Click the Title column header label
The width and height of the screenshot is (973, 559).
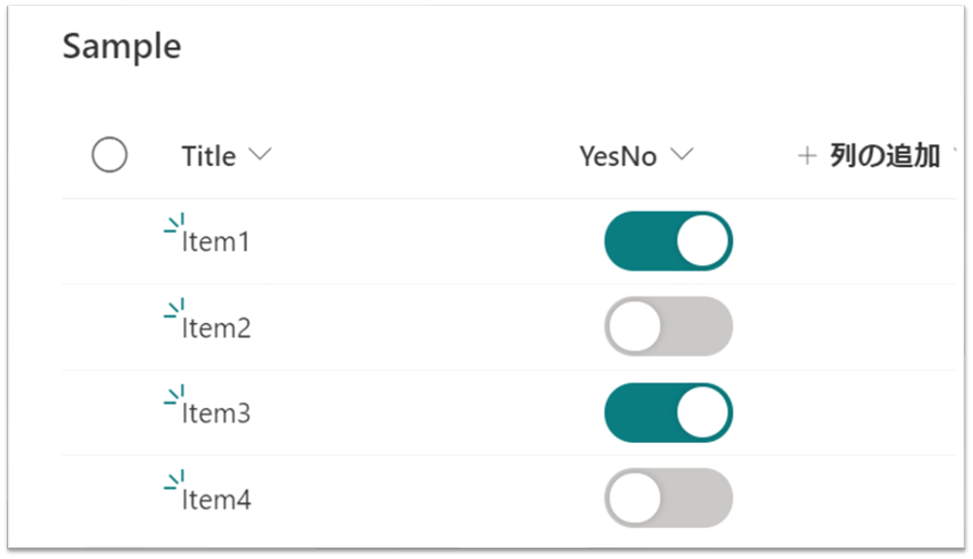pyautogui.click(x=209, y=156)
